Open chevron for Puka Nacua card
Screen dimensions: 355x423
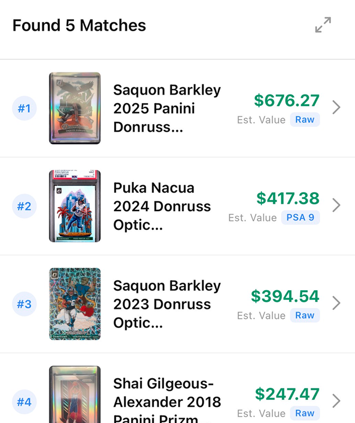tap(336, 205)
